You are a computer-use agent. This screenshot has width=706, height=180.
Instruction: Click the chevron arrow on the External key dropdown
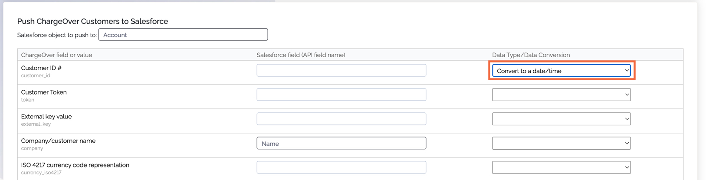click(627, 119)
